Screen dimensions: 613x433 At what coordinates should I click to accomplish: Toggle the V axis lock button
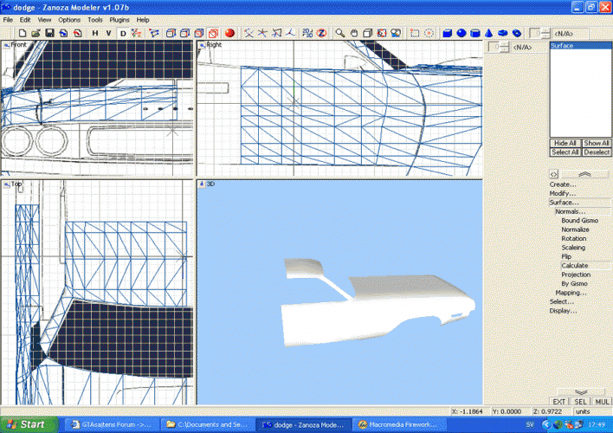(108, 33)
